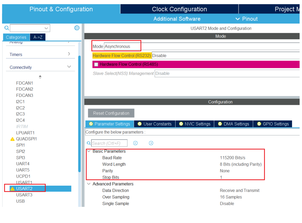This screenshot has width=302, height=223.
Task: Open Additional Software menu
Action: pos(177,19)
